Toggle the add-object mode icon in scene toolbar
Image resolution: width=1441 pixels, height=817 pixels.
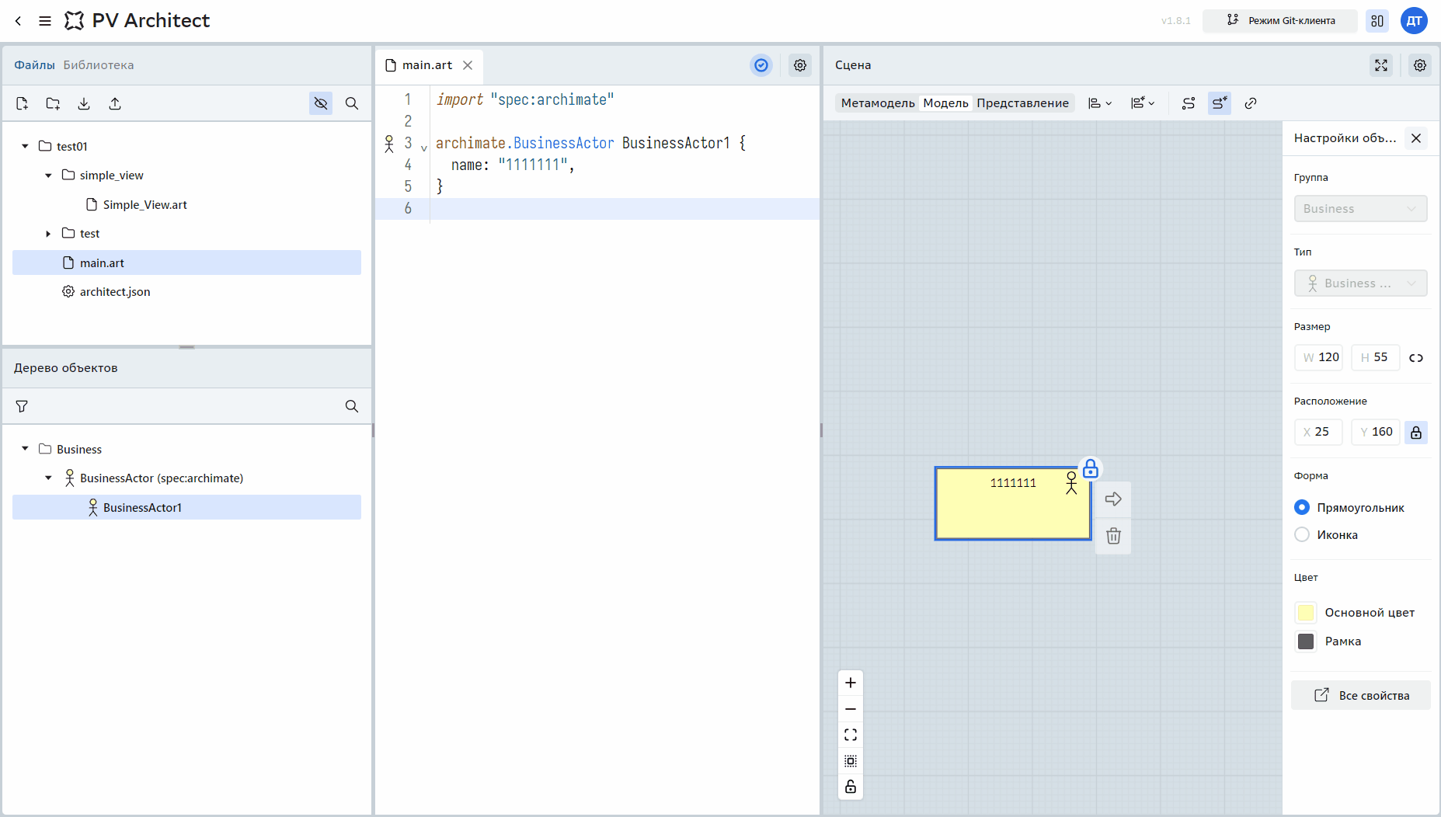1220,103
